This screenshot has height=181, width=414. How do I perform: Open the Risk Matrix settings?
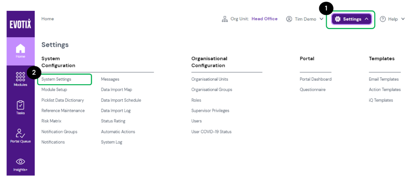pyautogui.click(x=51, y=121)
